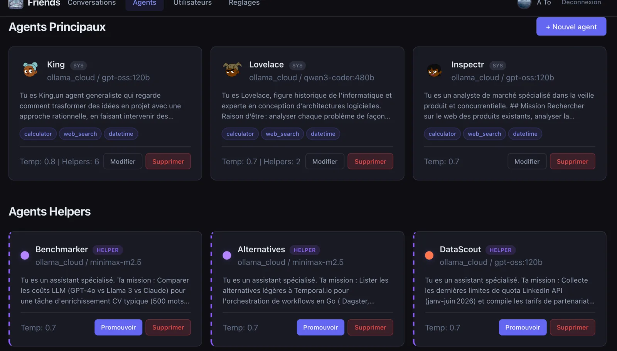Click the HELPER badge on Alternatives
The width and height of the screenshot is (617, 351).
click(305, 250)
